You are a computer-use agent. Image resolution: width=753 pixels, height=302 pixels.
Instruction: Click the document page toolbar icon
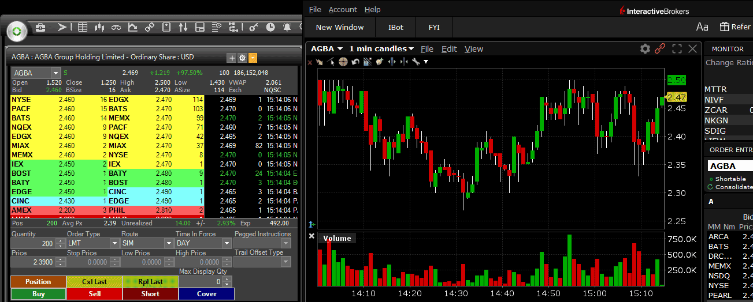(x=166, y=27)
